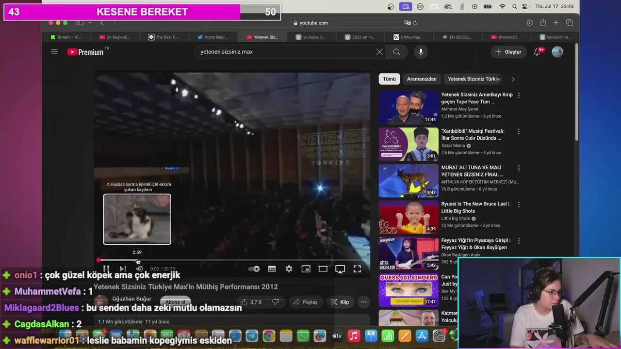Go back in Safari
621x349 pixels.
pos(101,23)
